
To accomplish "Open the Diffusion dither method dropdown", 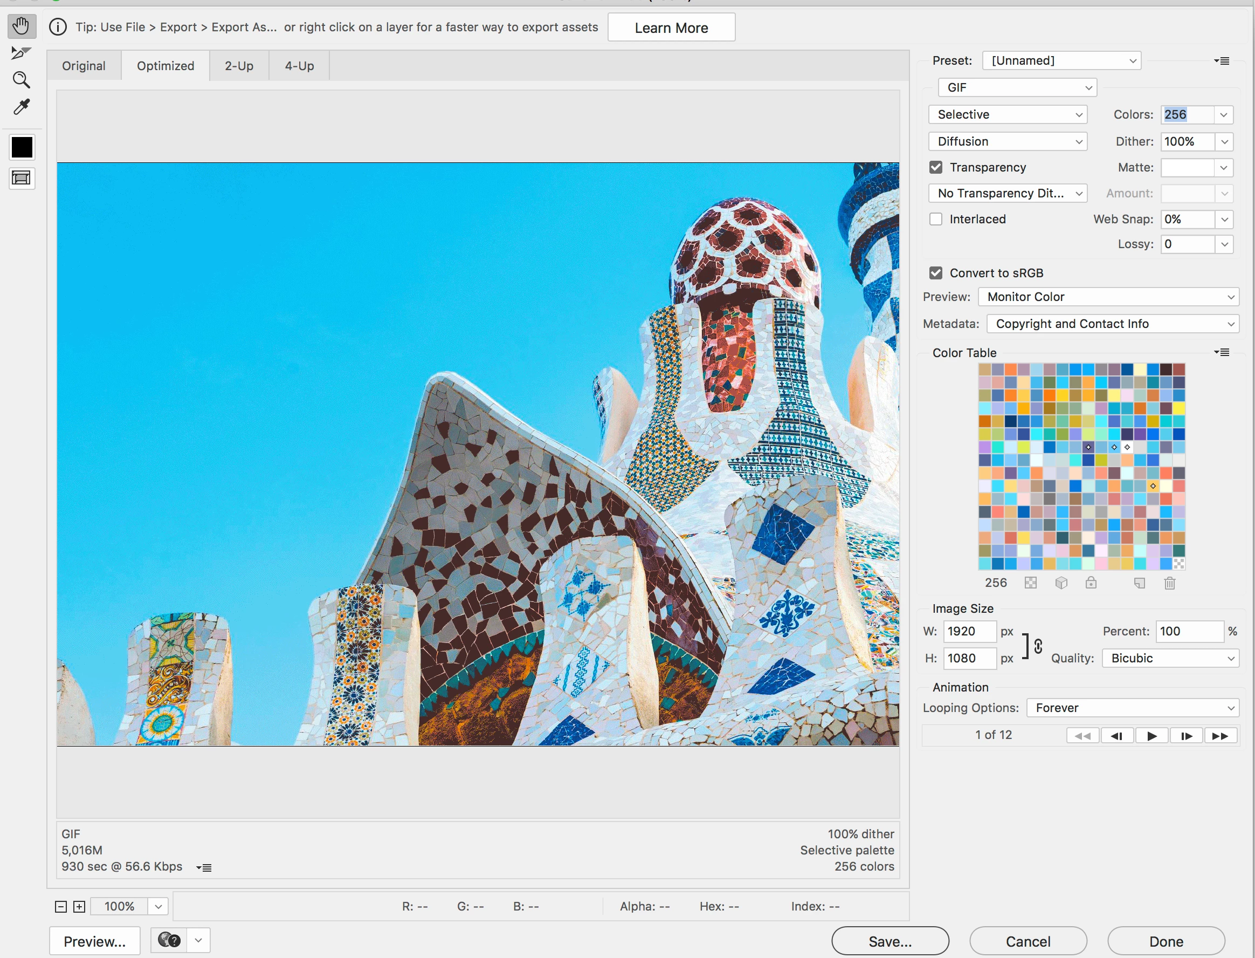I will click(1007, 141).
